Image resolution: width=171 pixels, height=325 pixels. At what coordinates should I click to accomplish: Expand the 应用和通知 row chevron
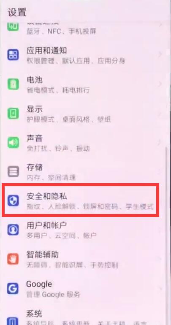click(x=160, y=55)
